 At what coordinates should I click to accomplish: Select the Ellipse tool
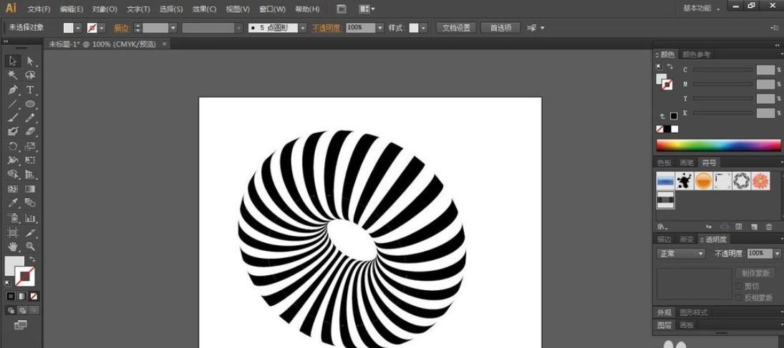click(x=31, y=104)
